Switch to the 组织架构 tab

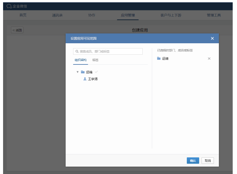(81, 60)
